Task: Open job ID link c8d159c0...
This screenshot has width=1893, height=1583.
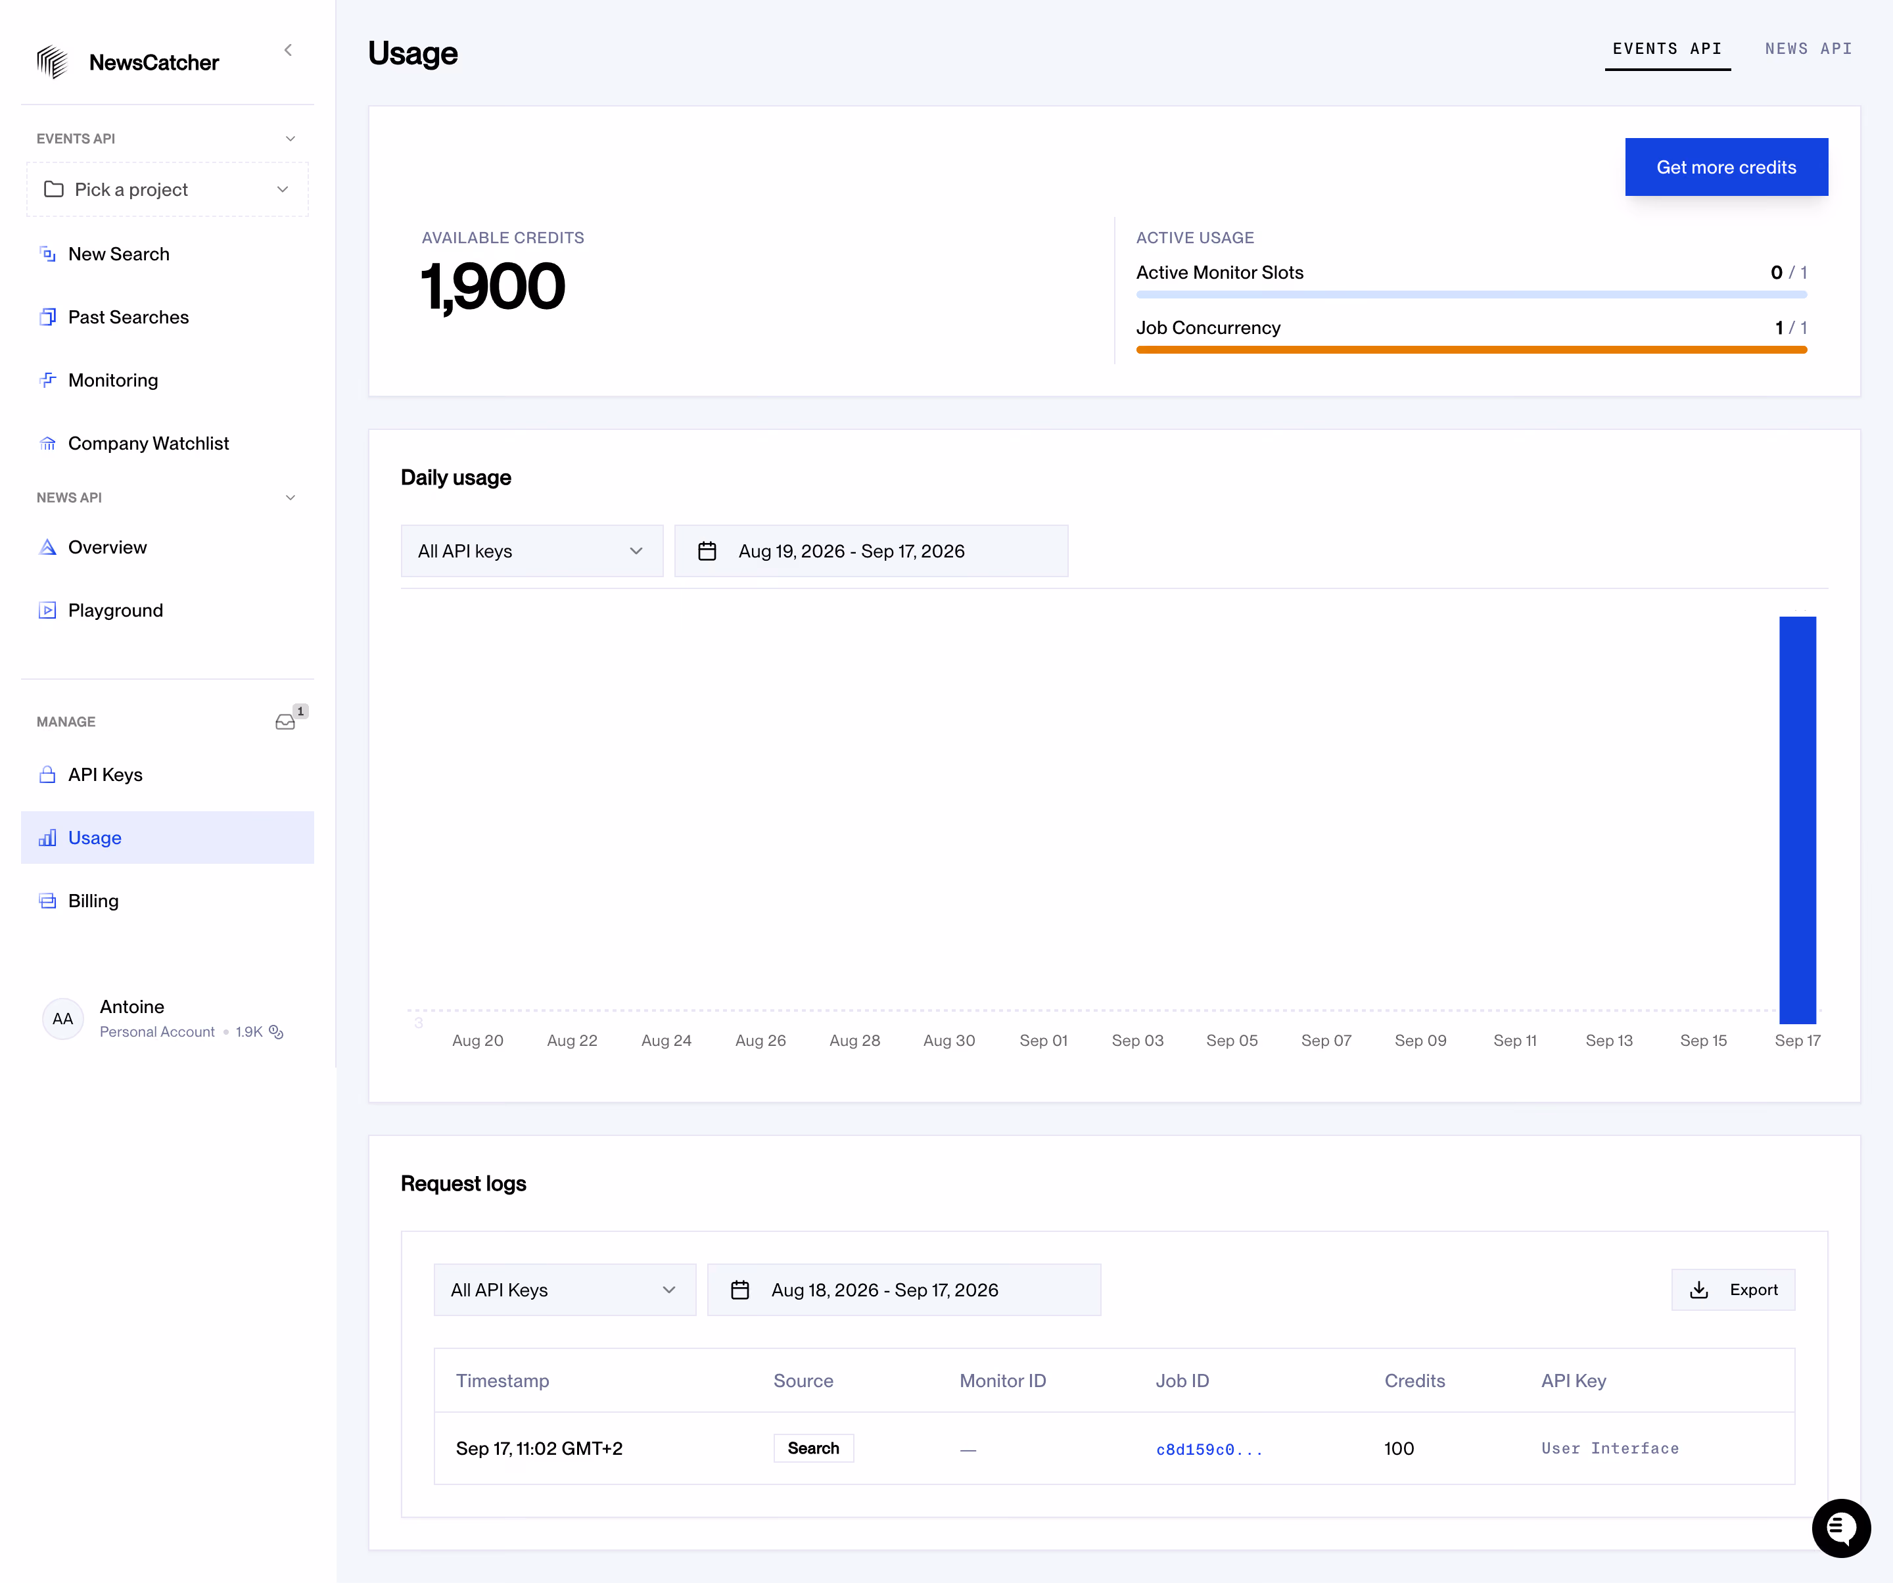Action: [x=1209, y=1450]
